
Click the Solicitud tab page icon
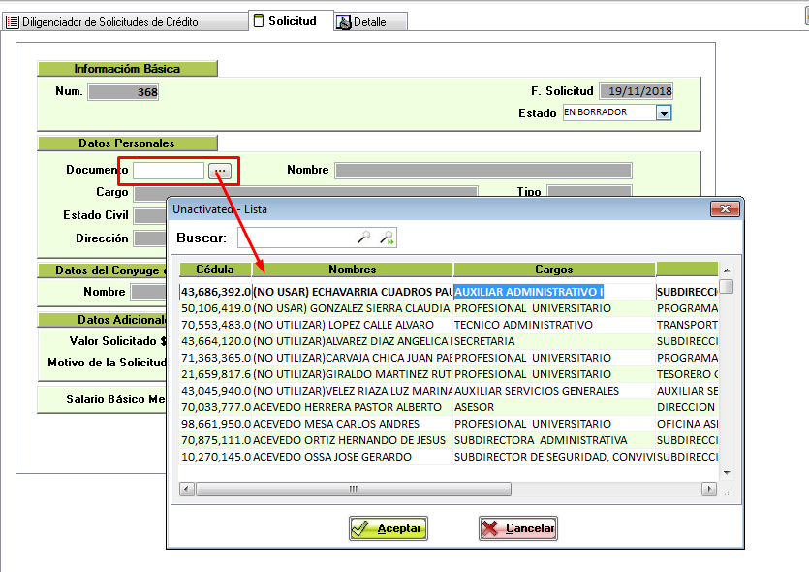[259, 20]
